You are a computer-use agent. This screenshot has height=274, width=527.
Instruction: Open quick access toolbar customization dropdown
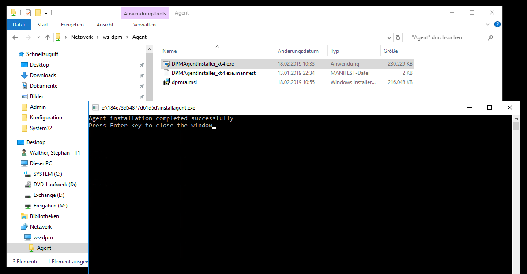coord(46,13)
